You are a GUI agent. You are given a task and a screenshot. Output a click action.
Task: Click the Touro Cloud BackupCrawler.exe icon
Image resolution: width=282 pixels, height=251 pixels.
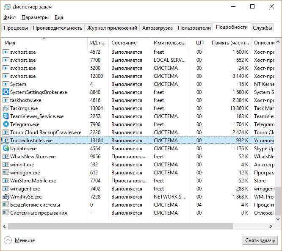click(x=6, y=132)
